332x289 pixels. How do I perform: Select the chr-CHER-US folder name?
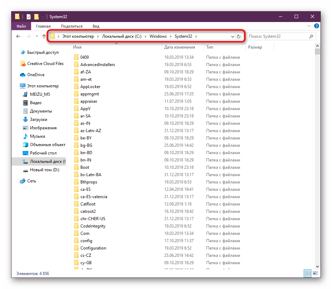pos(93,219)
